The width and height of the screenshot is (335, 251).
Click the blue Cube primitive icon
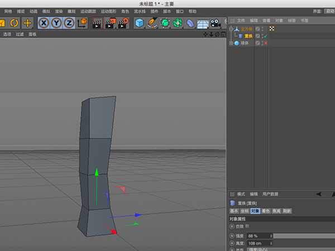(x=140, y=23)
